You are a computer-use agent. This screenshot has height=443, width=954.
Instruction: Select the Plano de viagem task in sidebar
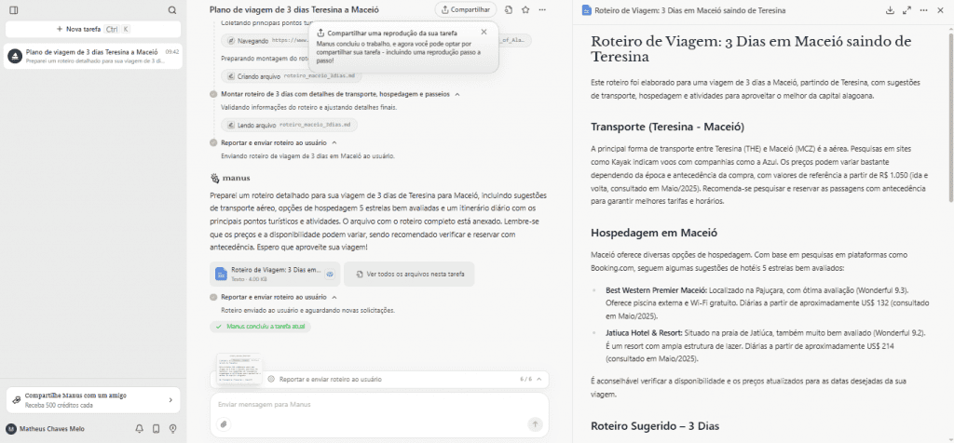pos(93,57)
